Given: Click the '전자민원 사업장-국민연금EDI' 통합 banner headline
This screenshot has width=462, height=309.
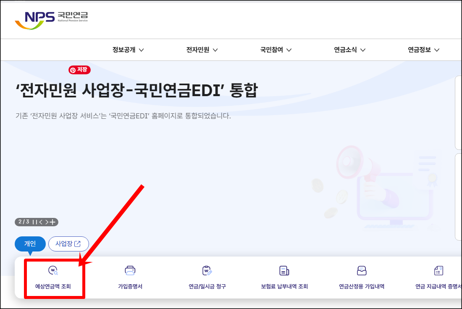Looking at the screenshot, I should click(137, 90).
